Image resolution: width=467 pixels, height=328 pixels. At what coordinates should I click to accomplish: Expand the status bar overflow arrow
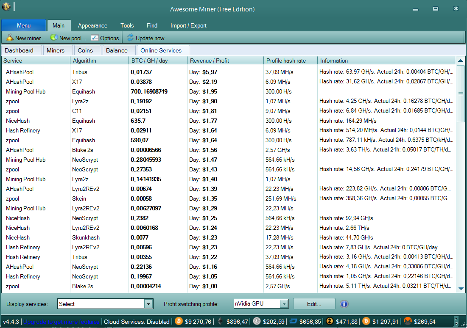point(456,321)
